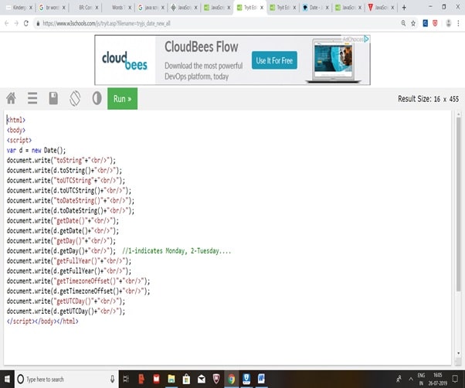Open the blue extension icon in Chrome toolbar
The image size is (465, 388).
[426, 23]
